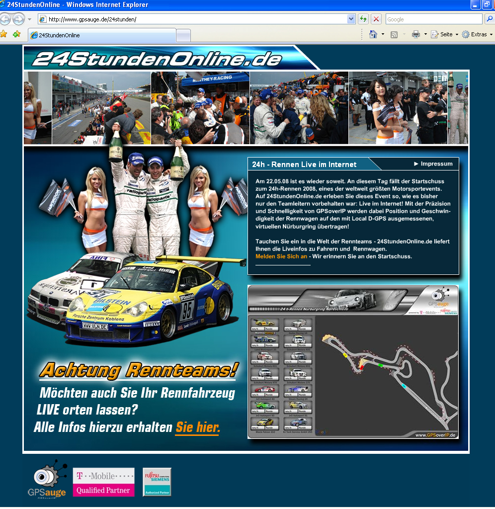This screenshot has height=509, width=495.
Task: Open the Manthey-Racing tent photo
Action: click(x=200, y=108)
